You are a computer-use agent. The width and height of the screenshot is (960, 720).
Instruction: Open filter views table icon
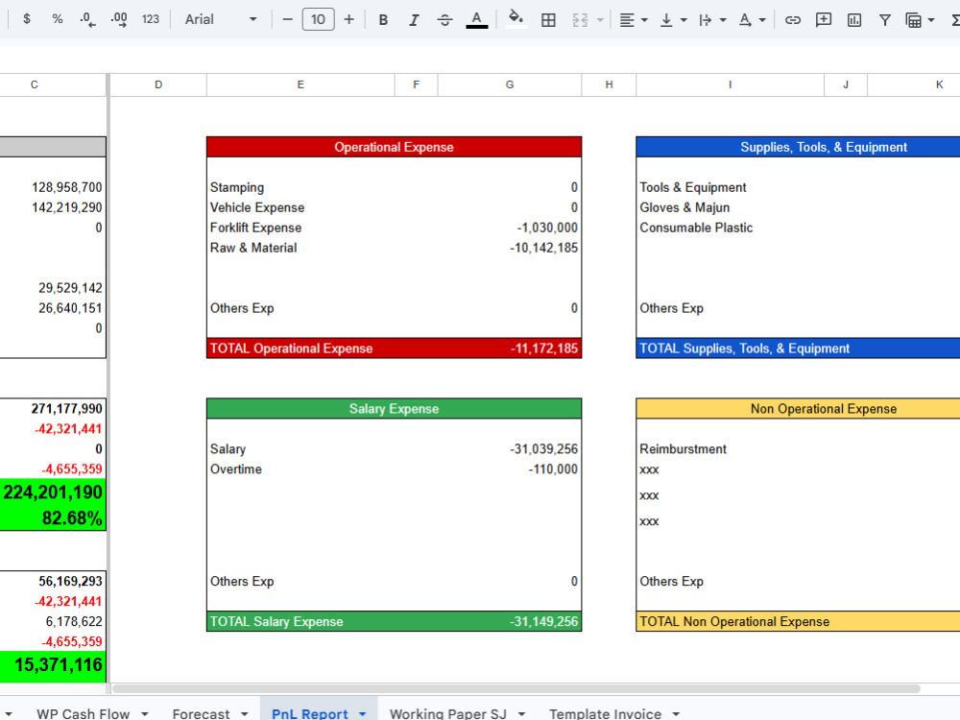[914, 20]
